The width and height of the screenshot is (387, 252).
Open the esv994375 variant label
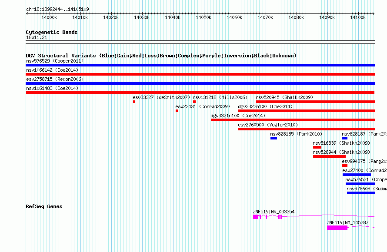364,161
